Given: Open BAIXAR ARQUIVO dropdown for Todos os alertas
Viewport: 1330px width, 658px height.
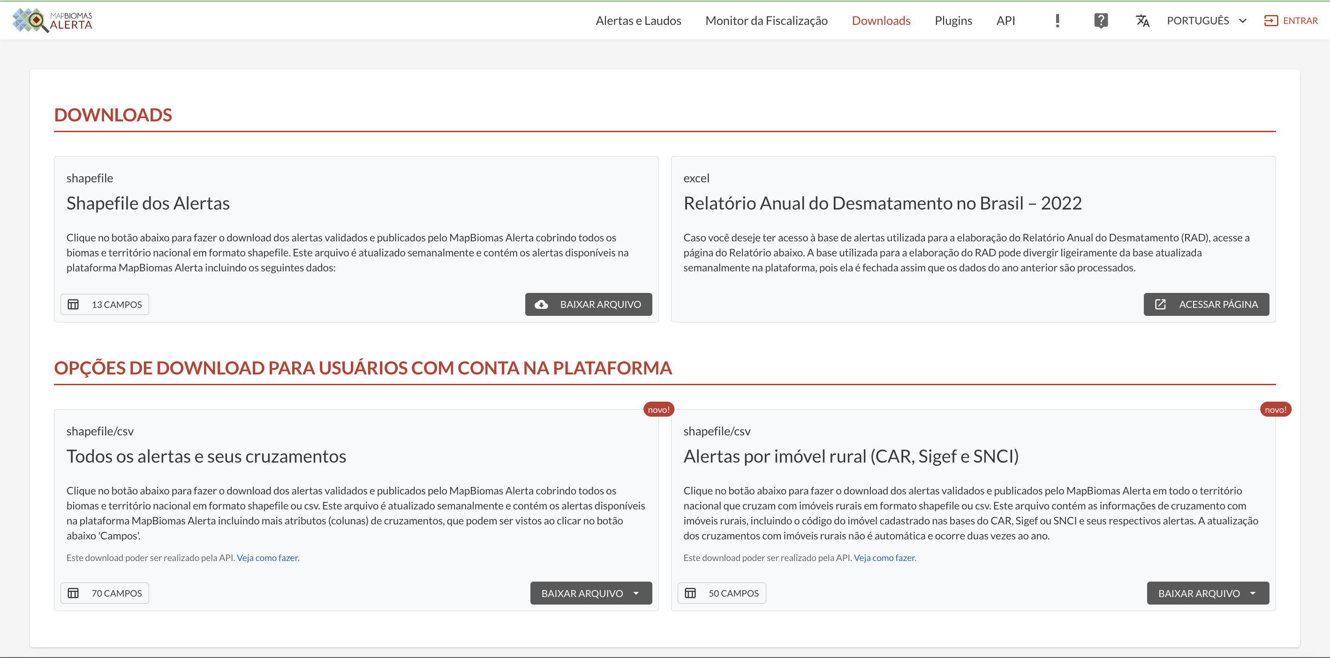Looking at the screenshot, I should pyautogui.click(x=590, y=593).
